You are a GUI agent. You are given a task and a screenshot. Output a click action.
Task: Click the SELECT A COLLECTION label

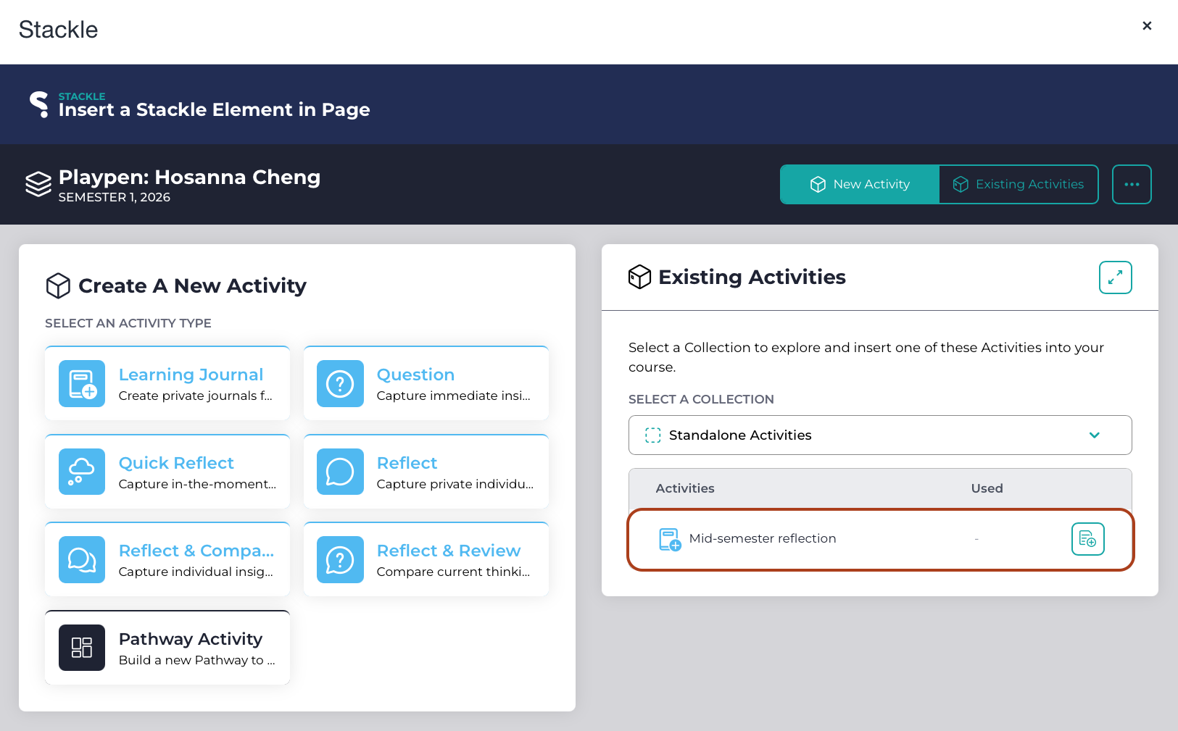click(701, 399)
